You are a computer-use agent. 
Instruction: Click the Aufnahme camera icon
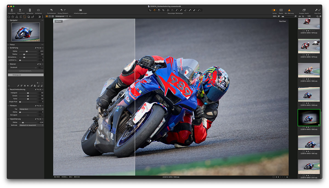point(38,10)
